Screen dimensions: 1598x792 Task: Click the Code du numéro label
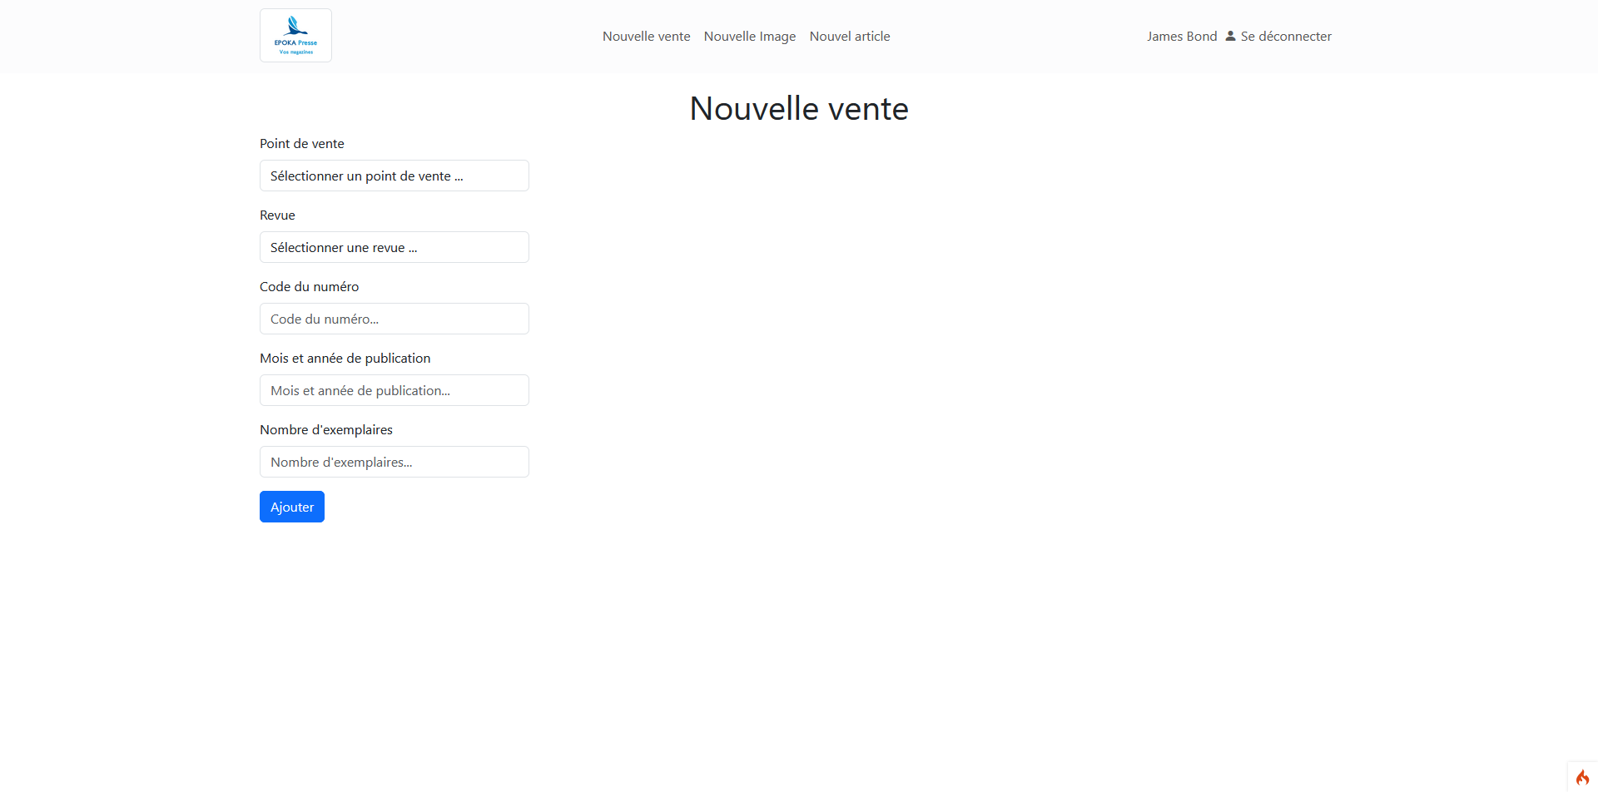tap(310, 286)
